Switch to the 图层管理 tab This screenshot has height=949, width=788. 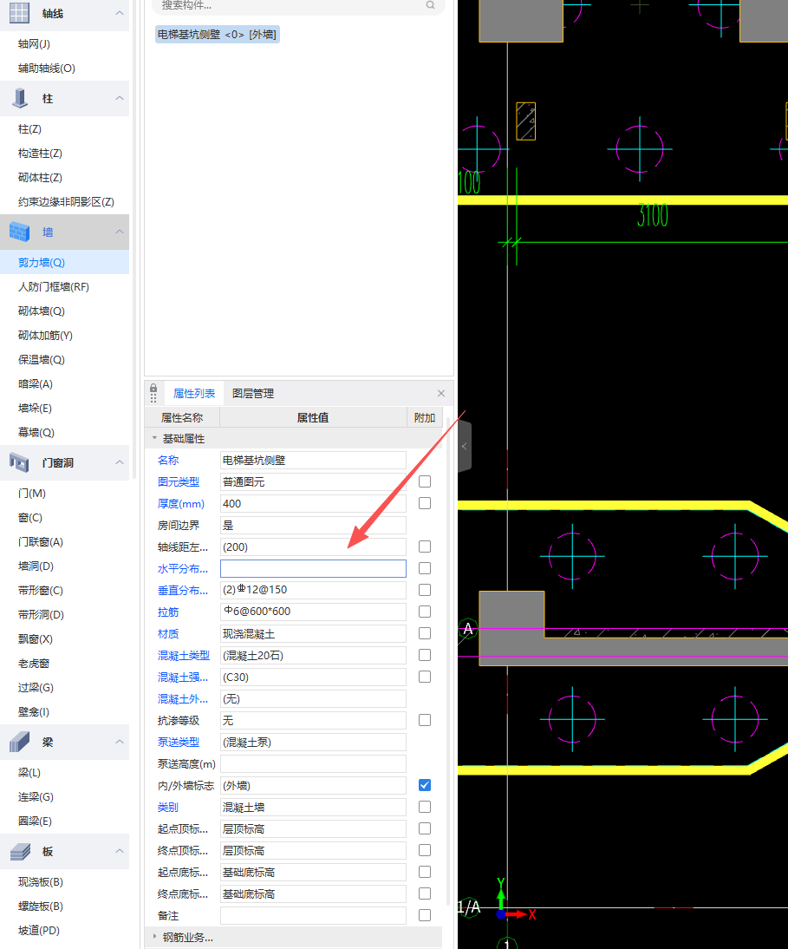pos(253,394)
